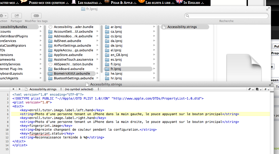The height and width of the screenshot is (154, 279).
Task: Click the hash counterpart icon in editor bar
Action: (266, 89)
